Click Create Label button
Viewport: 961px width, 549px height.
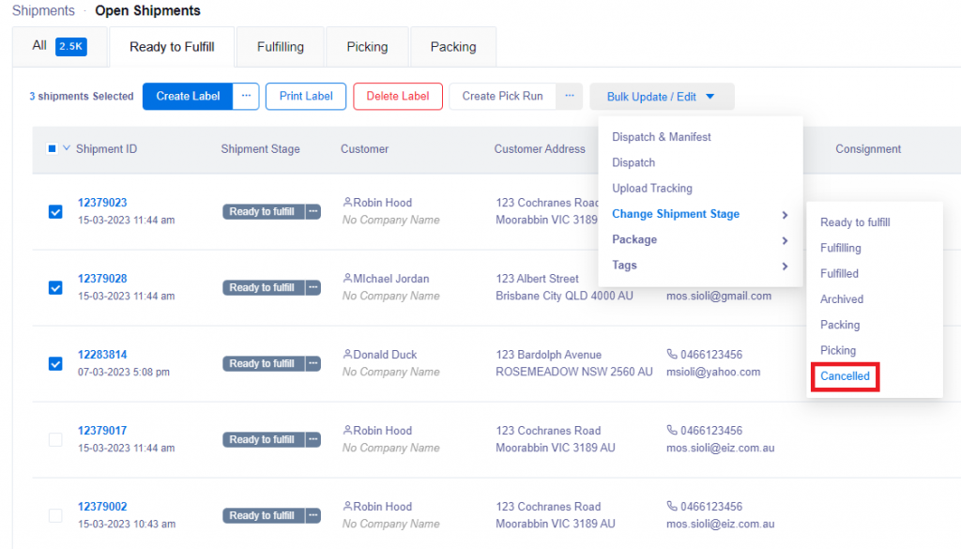click(188, 97)
